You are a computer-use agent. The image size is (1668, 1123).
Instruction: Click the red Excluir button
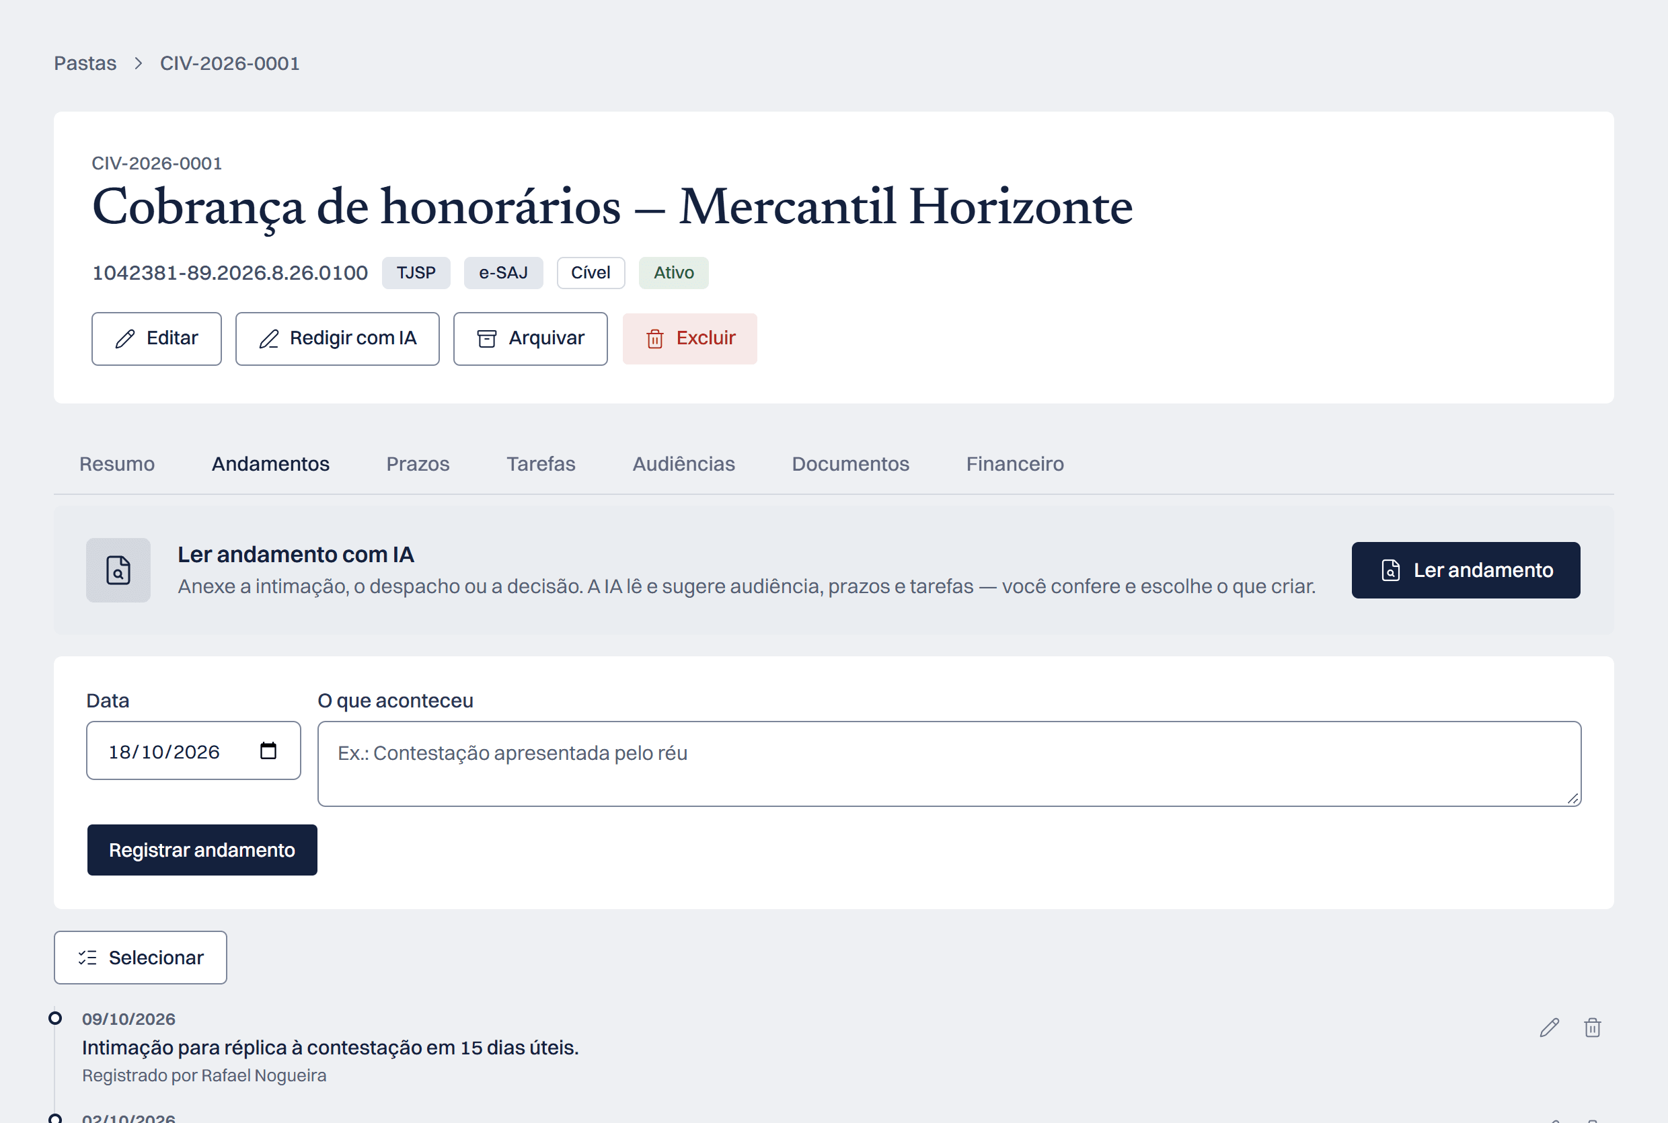[x=689, y=339]
